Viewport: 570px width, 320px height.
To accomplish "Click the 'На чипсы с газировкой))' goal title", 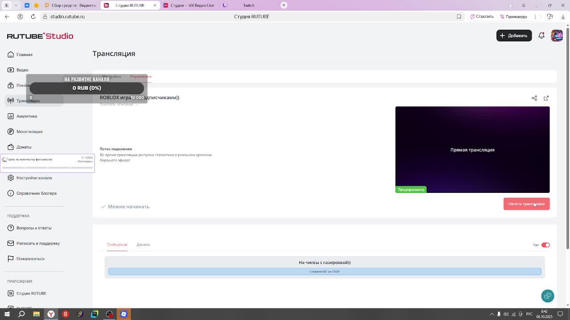I will pyautogui.click(x=325, y=262).
